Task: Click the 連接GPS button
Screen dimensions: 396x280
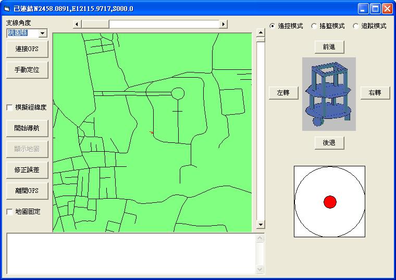Action: [27, 49]
